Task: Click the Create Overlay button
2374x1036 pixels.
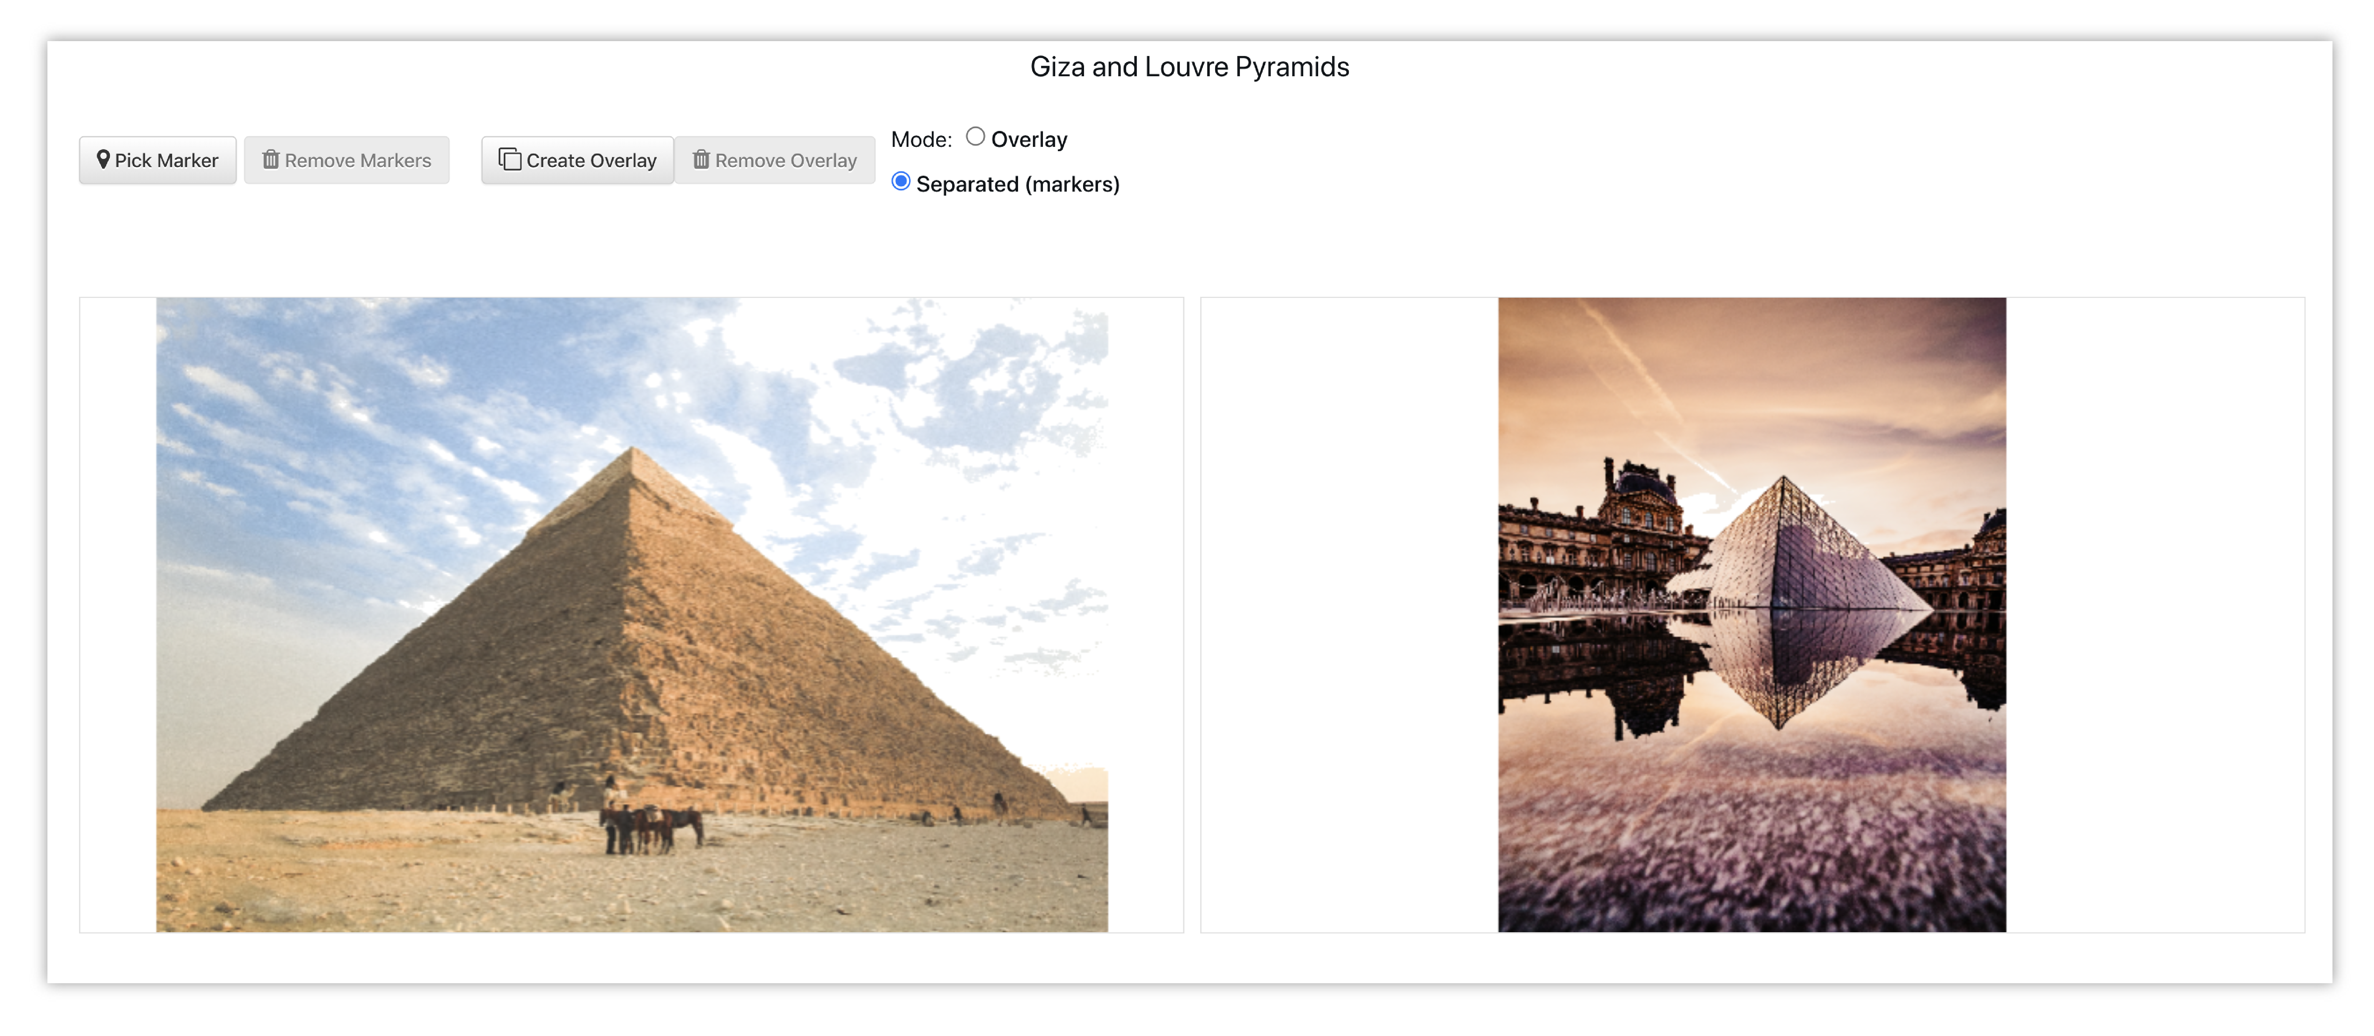Action: click(x=578, y=160)
